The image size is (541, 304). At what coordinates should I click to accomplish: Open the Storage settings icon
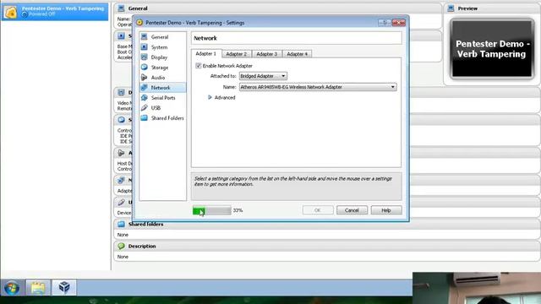coord(145,68)
